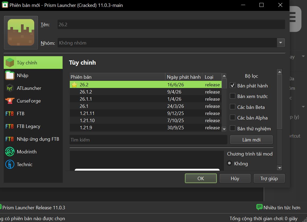Screen dimensions: 307x222
Task: Click the grass block instance icon
Action: 21,32
